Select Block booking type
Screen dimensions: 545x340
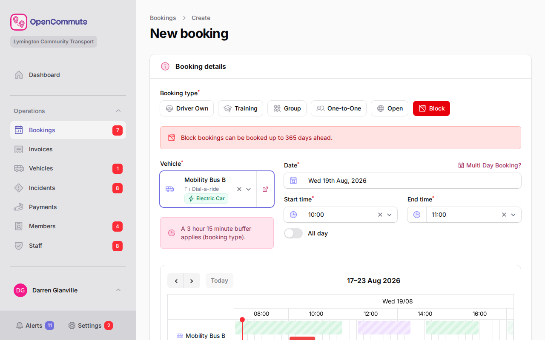pyautogui.click(x=431, y=108)
